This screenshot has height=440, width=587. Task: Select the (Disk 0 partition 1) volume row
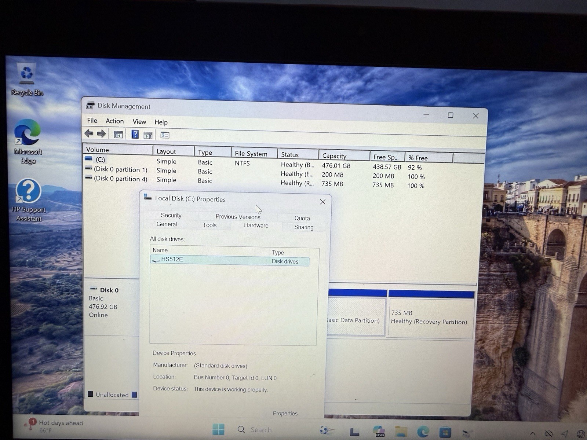(121, 169)
